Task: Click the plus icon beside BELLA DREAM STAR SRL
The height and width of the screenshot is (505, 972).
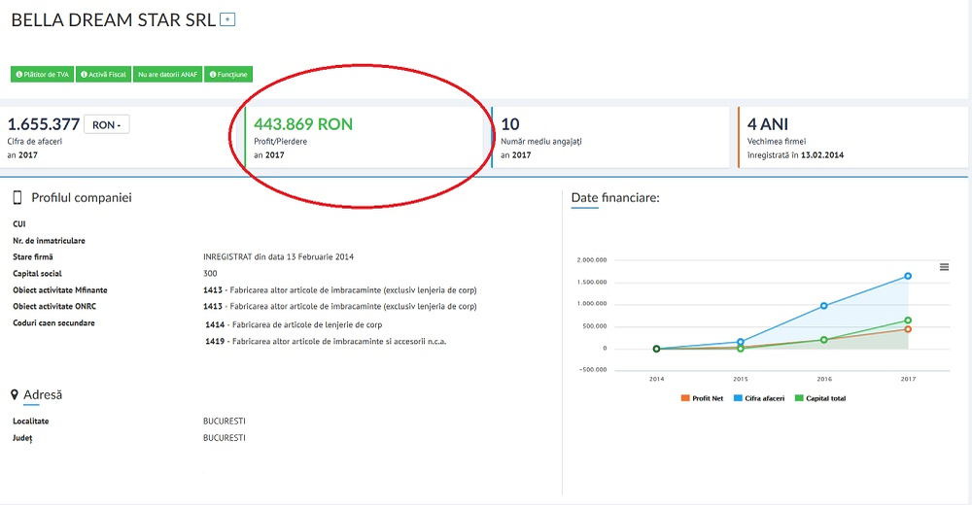Action: pyautogui.click(x=228, y=19)
